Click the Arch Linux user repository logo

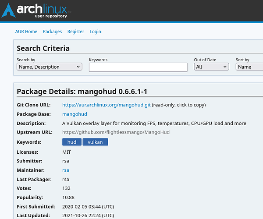pyautogui.click(x=36, y=11)
